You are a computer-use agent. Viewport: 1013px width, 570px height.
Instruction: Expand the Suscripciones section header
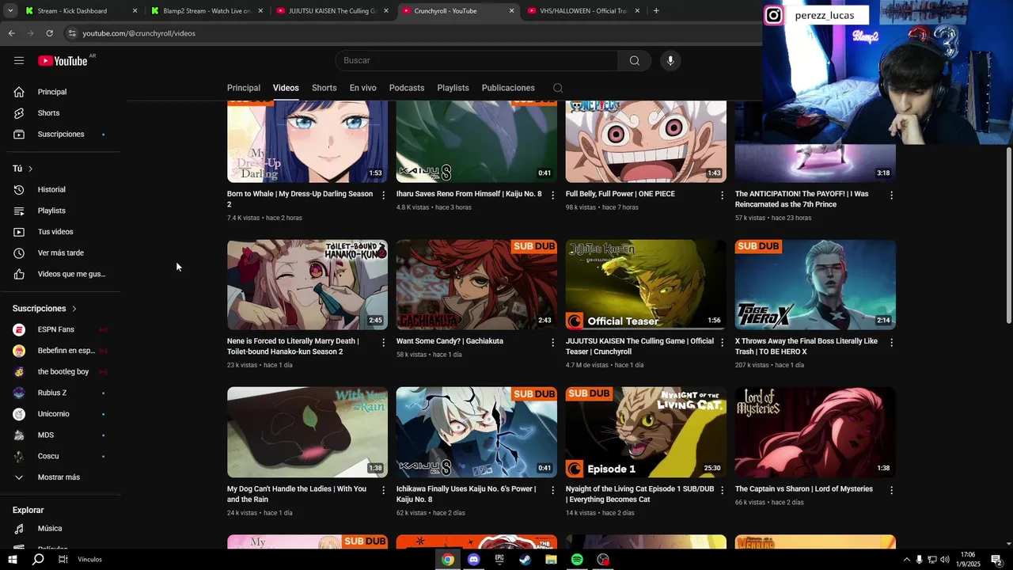tap(45, 309)
